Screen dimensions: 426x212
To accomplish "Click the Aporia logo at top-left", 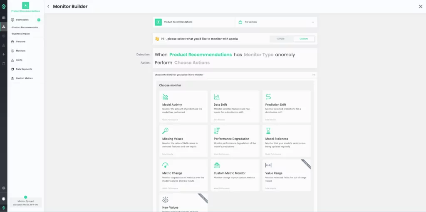I will click(x=3, y=6).
